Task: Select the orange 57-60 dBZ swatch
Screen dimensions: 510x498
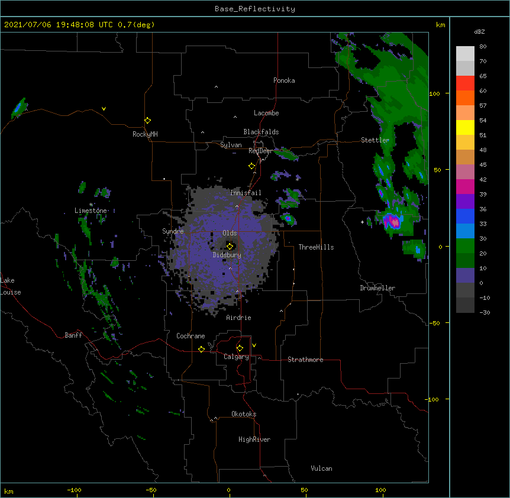Action: [465, 98]
